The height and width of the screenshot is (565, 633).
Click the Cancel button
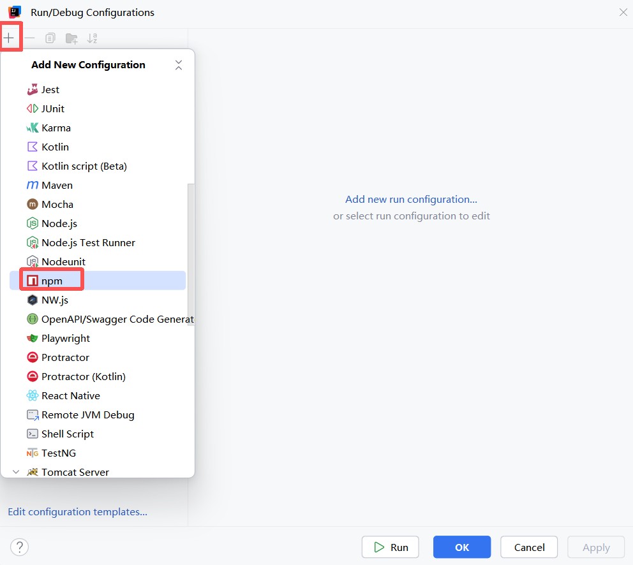click(529, 547)
